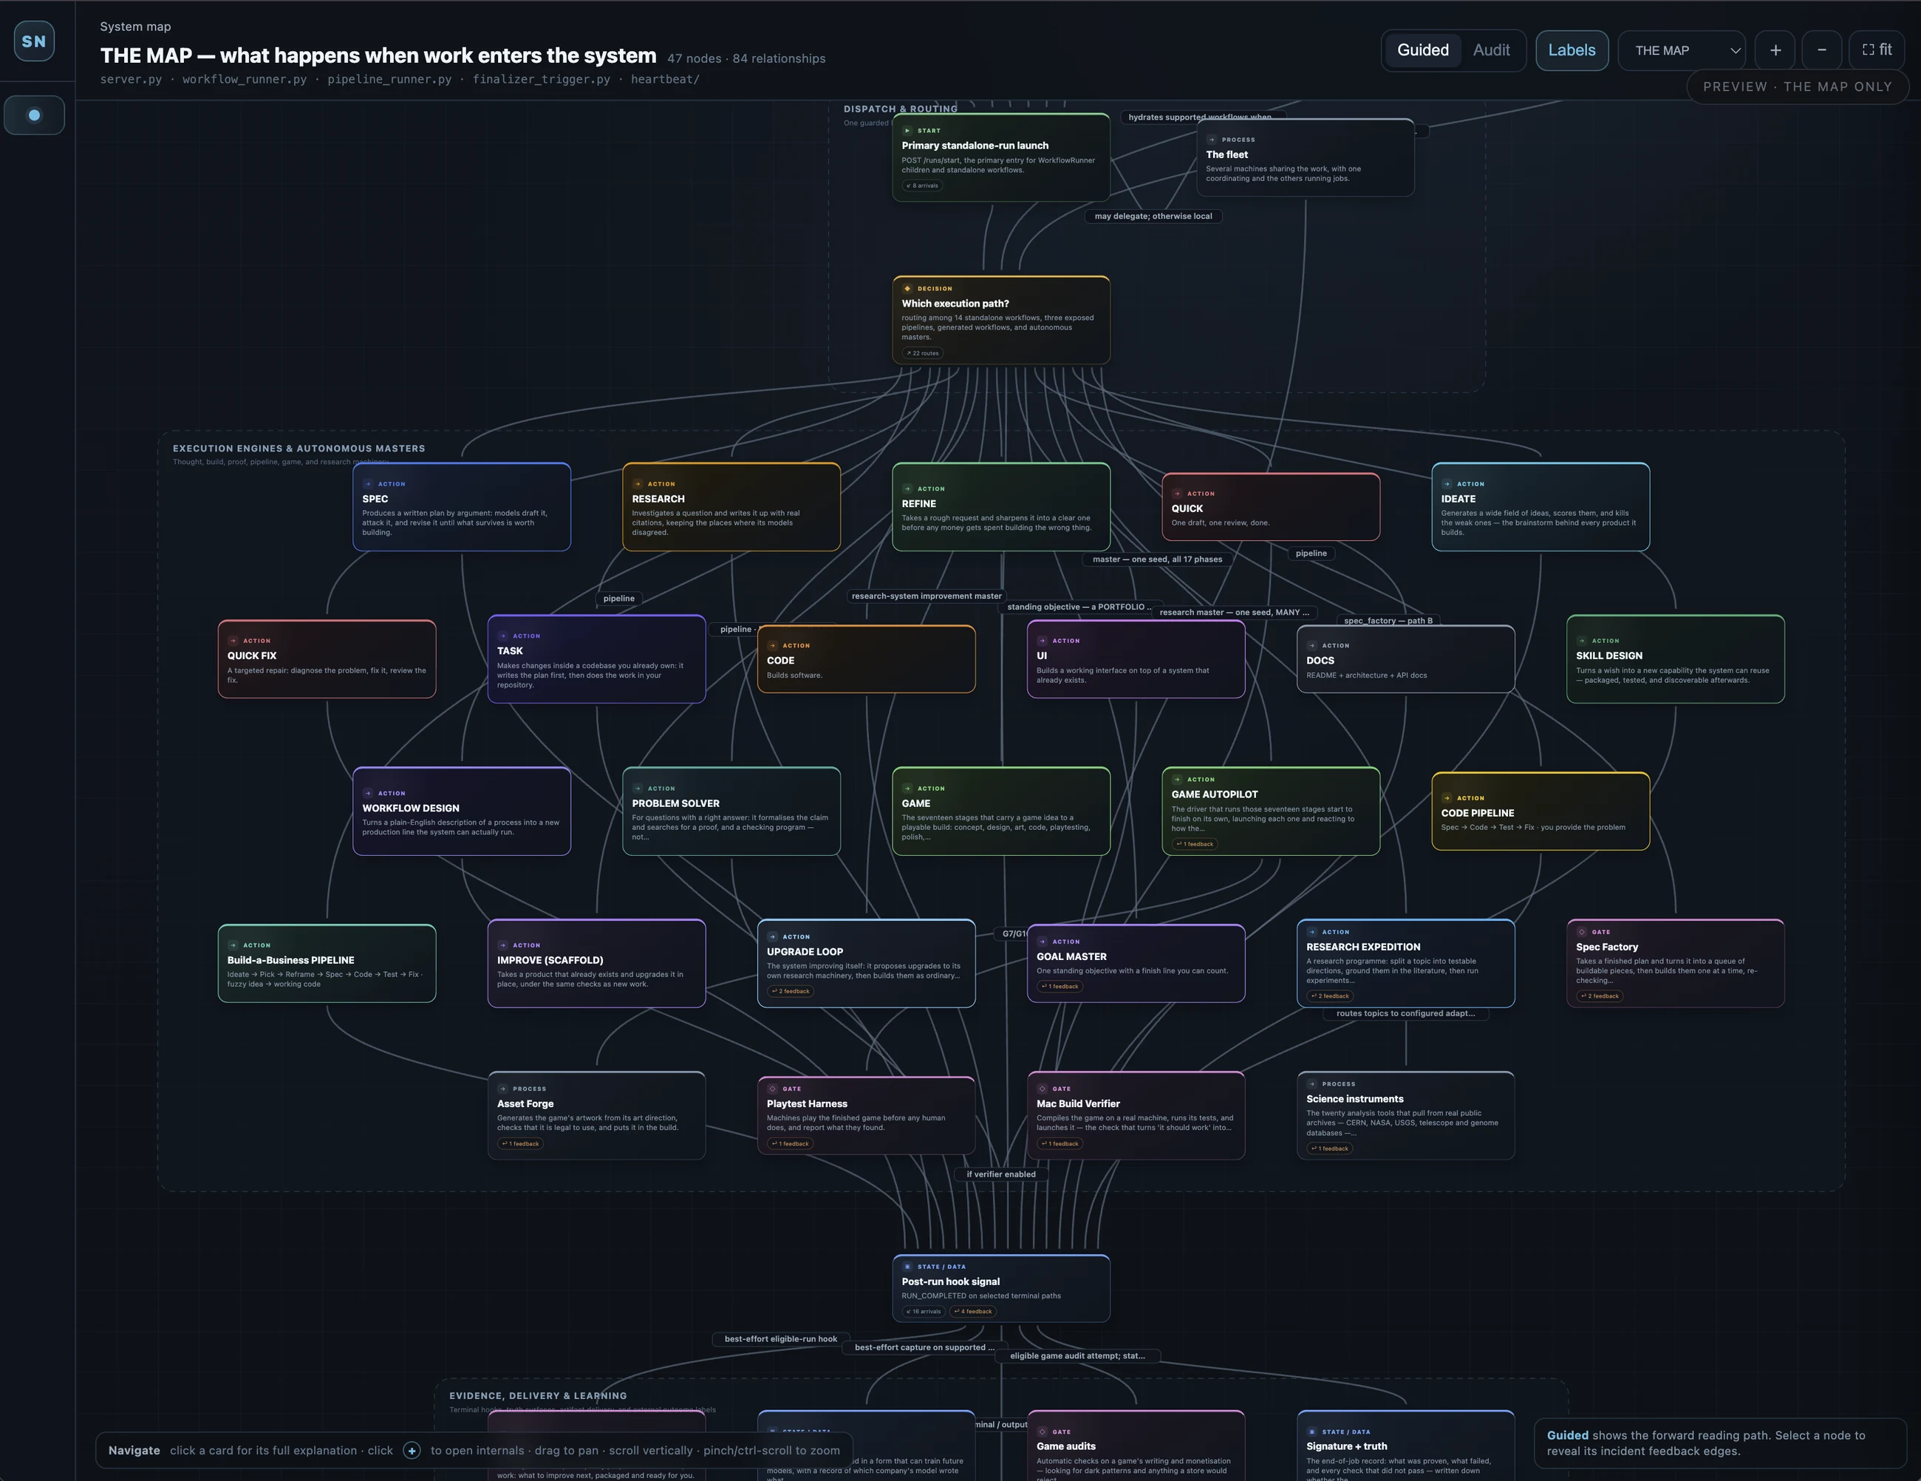Screen dimensions: 1921x1481
Task: Open the Science instruments card
Action: click(x=1405, y=1116)
